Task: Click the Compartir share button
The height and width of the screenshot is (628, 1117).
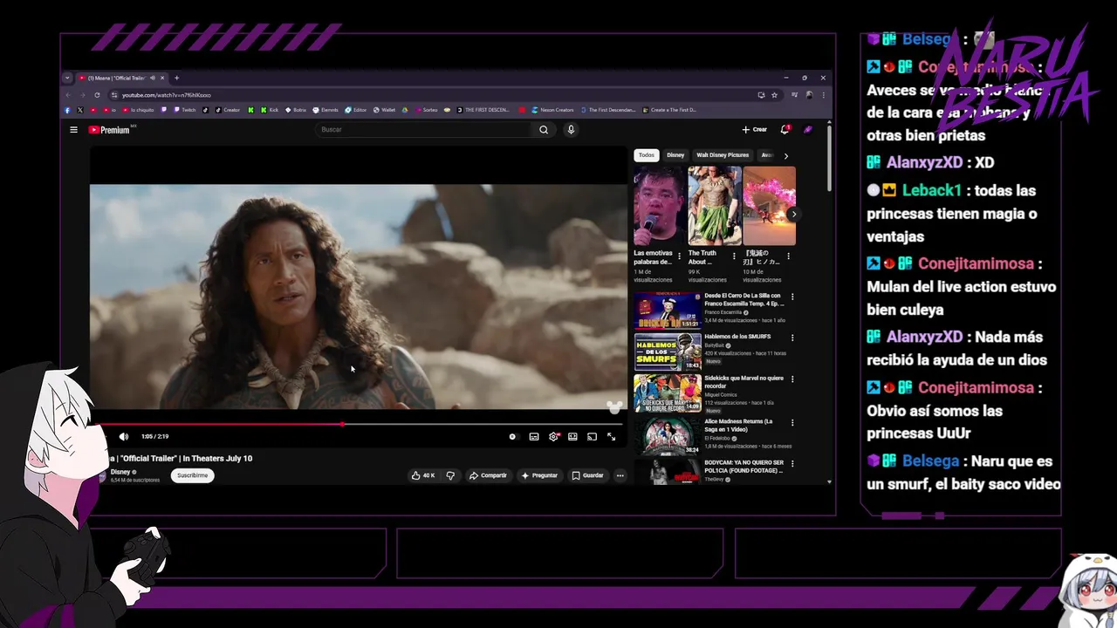Action: 488,475
